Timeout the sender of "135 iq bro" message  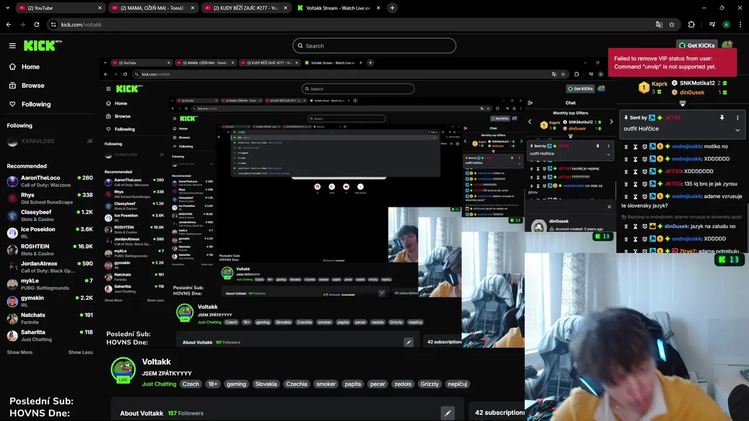635,184
